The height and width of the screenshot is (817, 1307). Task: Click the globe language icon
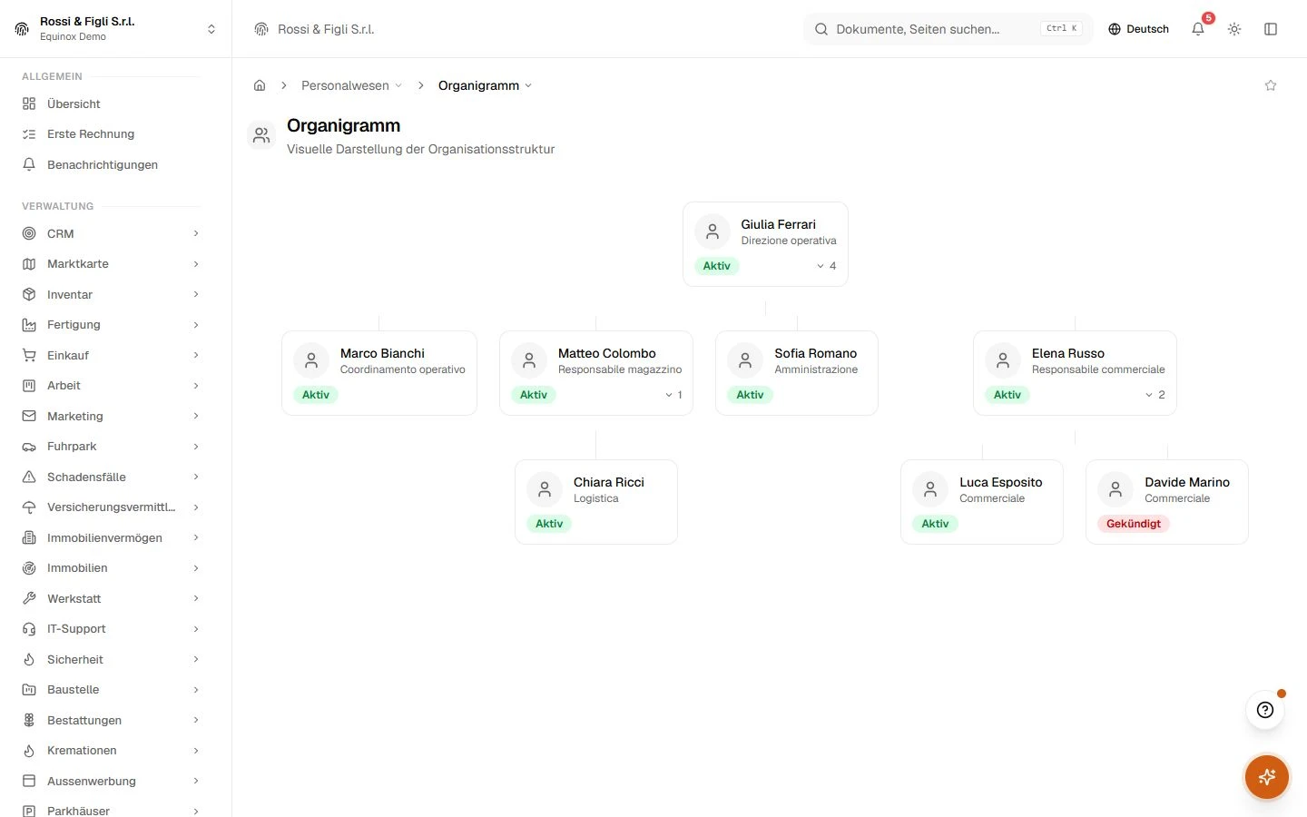[x=1115, y=29]
